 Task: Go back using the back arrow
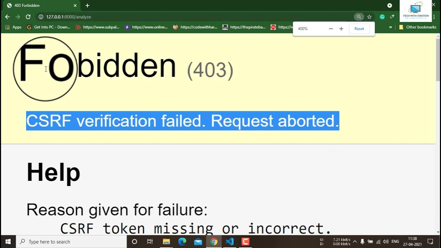pos(7,17)
